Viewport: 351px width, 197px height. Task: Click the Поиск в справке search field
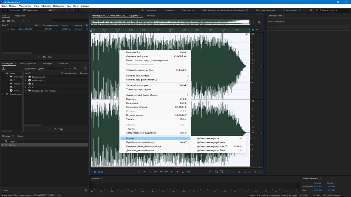(332, 10)
